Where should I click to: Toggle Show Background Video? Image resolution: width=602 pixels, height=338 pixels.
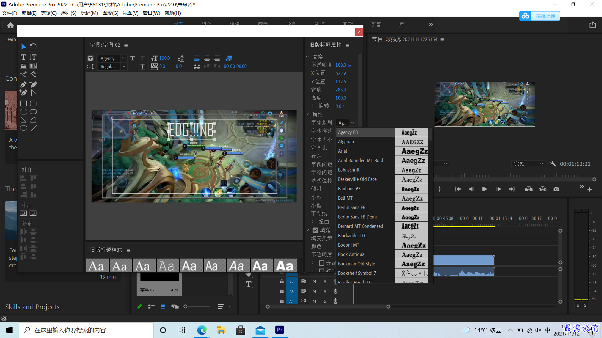229,58
